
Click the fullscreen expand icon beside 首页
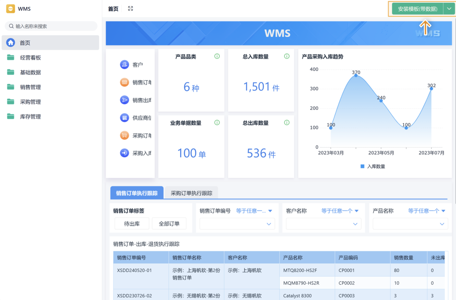130,8
